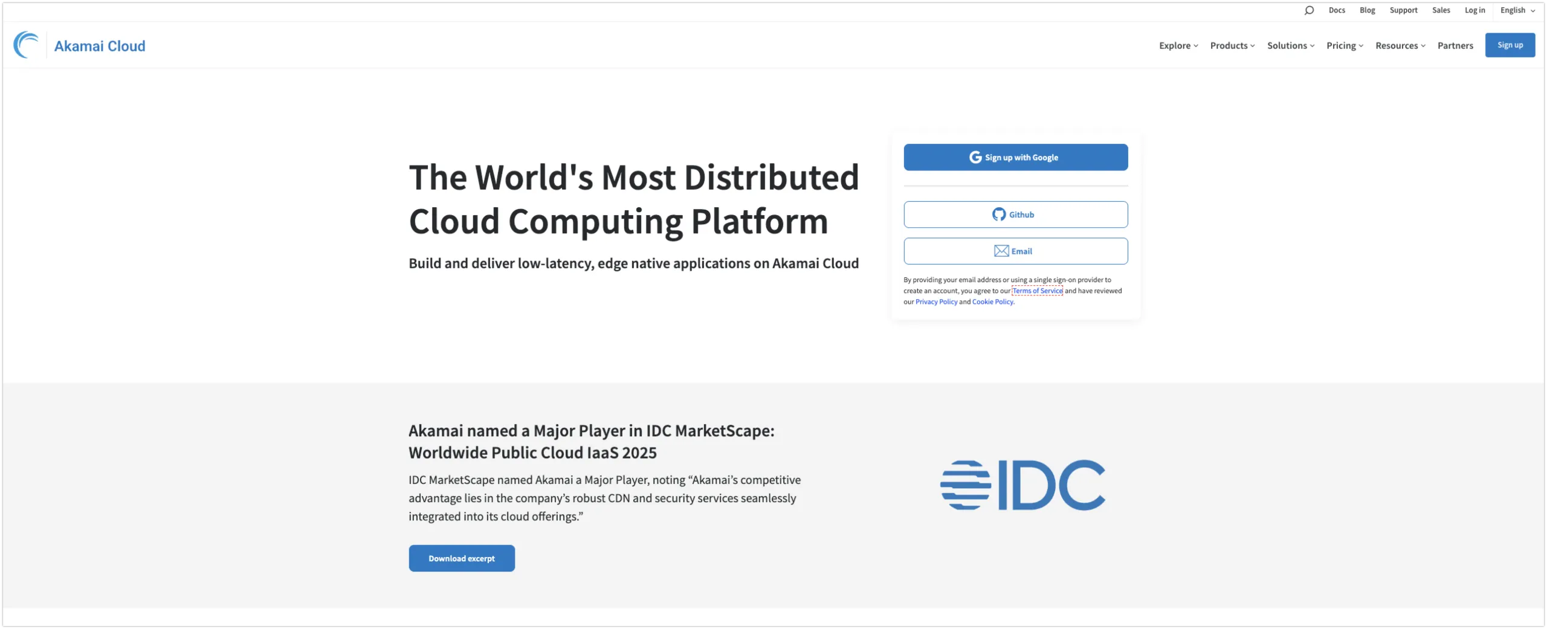
Task: Open the Cookie Policy link
Action: pyautogui.click(x=993, y=302)
